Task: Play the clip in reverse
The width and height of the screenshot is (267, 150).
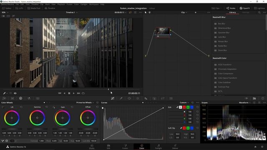Action: tap(64, 93)
